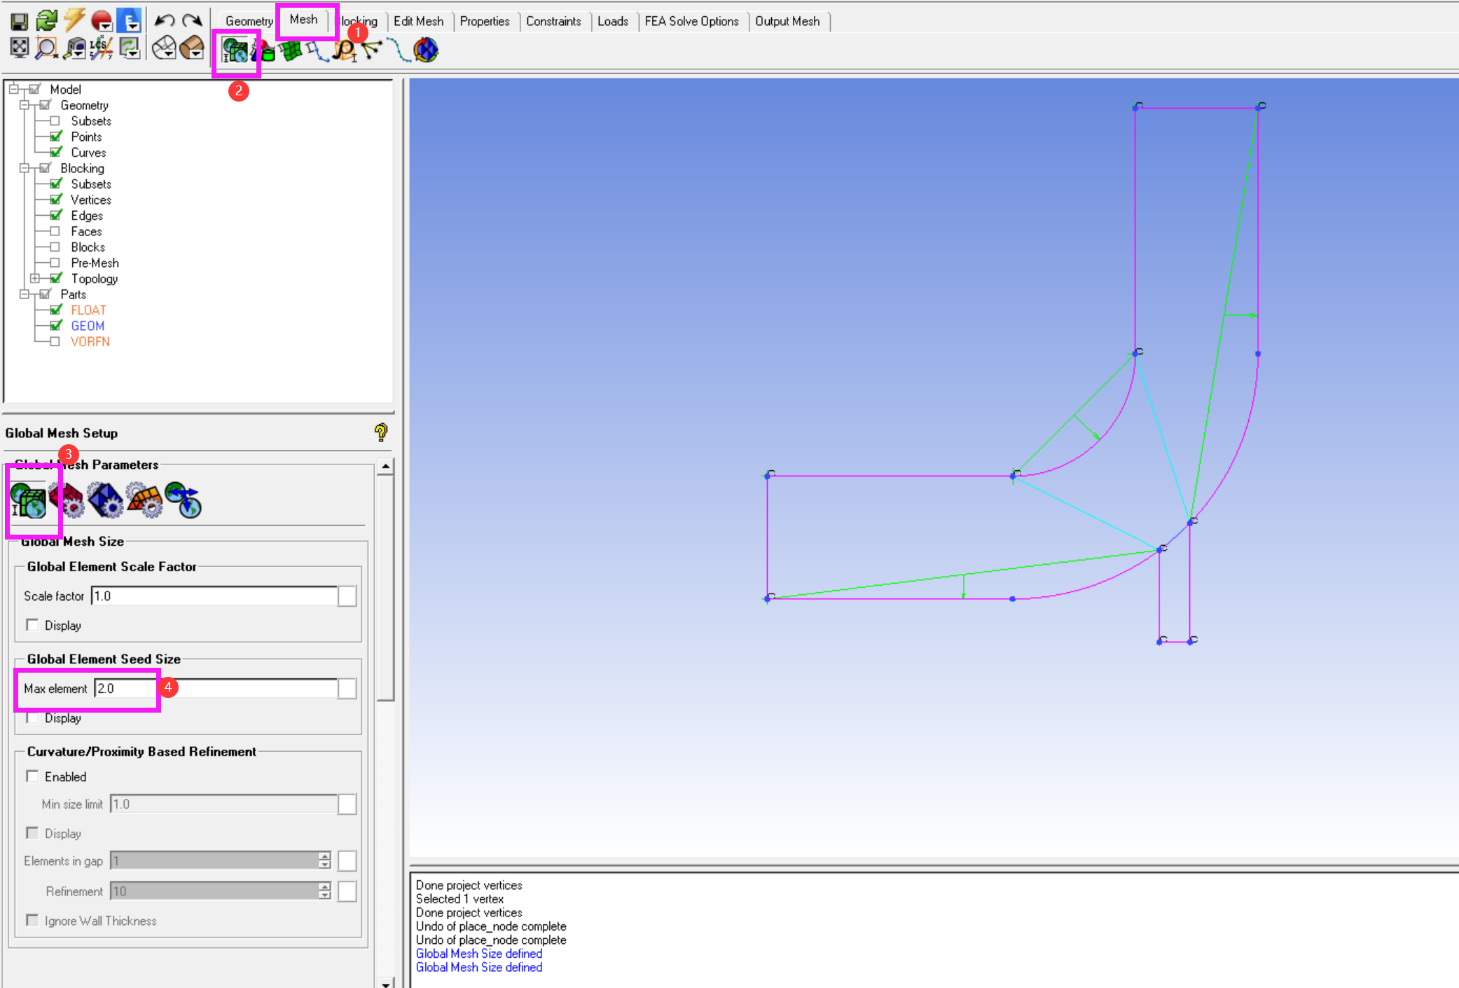Switch to the Edit Mesh tab
The height and width of the screenshot is (988, 1459).
coord(418,21)
